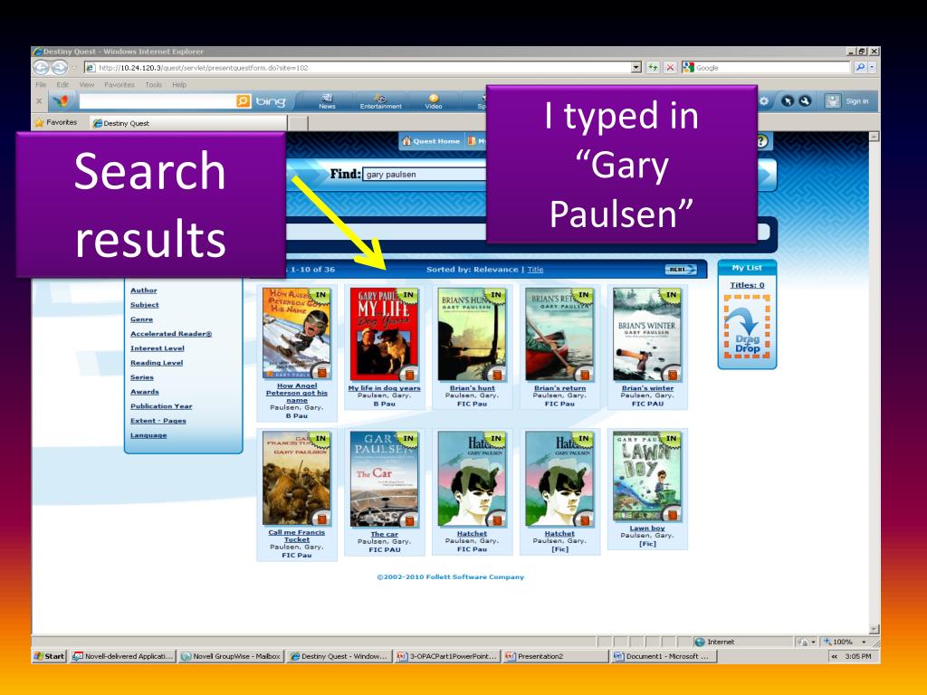Click book type icon on Brian's winter cover
927x695 pixels.
coord(672,374)
